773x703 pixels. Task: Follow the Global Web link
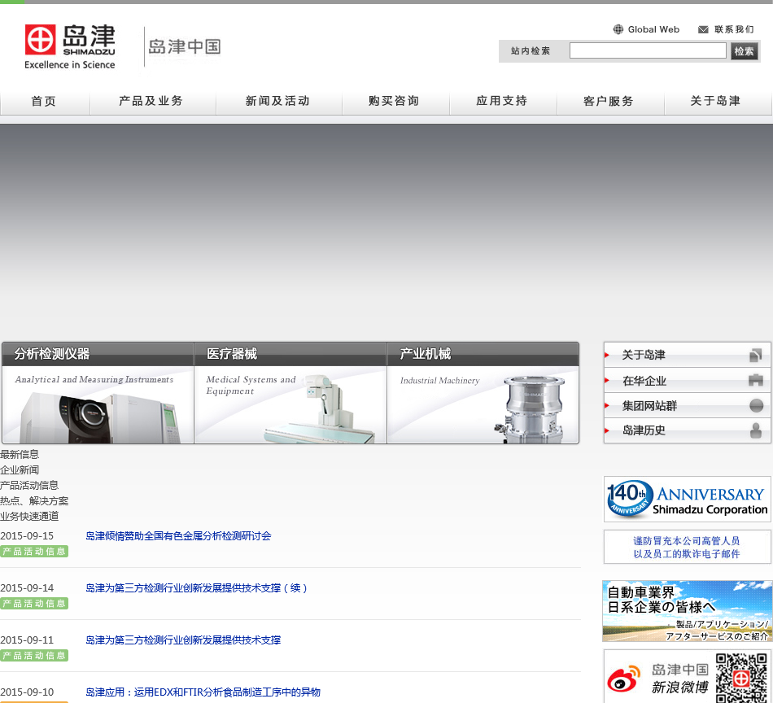pyautogui.click(x=653, y=29)
